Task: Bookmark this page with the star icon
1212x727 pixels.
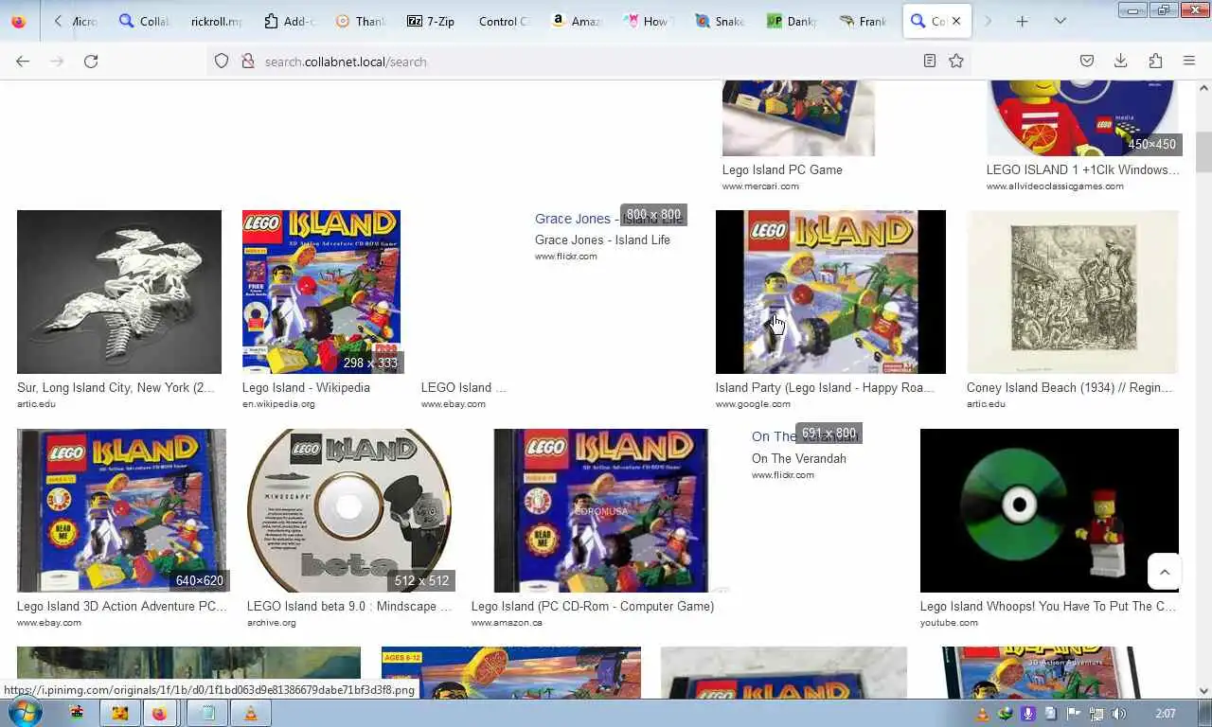Action: click(x=956, y=62)
